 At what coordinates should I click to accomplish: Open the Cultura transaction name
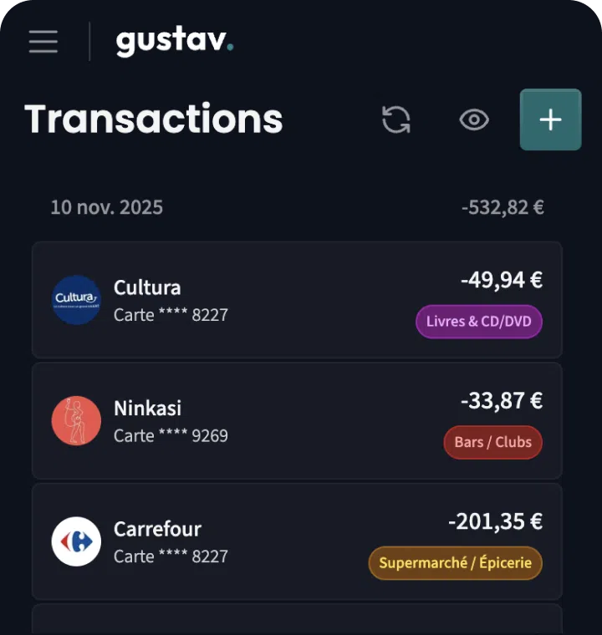tap(147, 287)
